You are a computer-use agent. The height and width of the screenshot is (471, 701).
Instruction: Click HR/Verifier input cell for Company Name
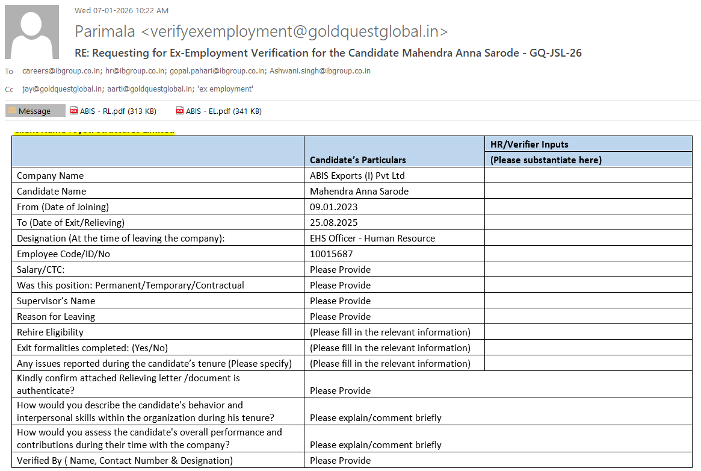tap(588, 176)
